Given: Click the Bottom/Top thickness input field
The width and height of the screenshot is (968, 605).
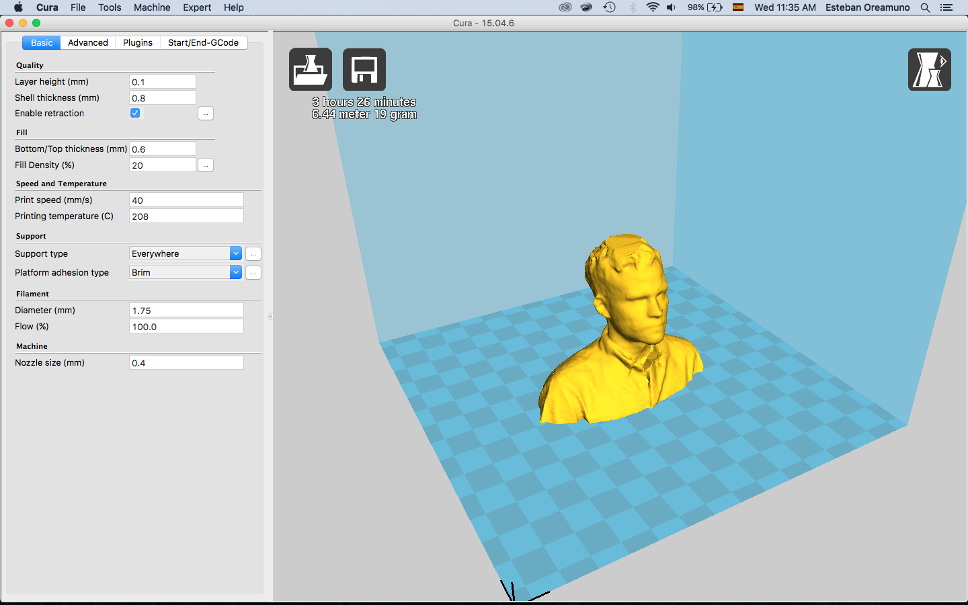Looking at the screenshot, I should tap(163, 149).
